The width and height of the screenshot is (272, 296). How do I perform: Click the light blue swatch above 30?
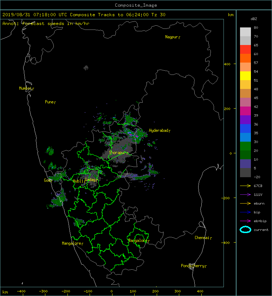click(245, 137)
